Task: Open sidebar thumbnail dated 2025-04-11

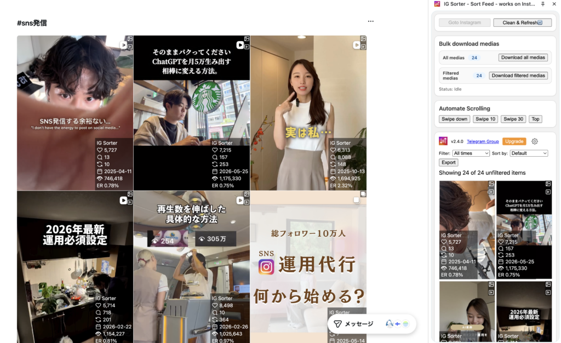Action: [467, 230]
